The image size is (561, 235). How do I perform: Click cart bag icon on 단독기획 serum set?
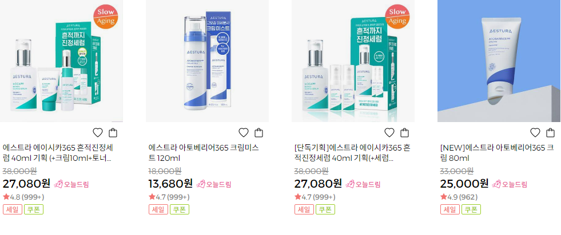coord(405,133)
